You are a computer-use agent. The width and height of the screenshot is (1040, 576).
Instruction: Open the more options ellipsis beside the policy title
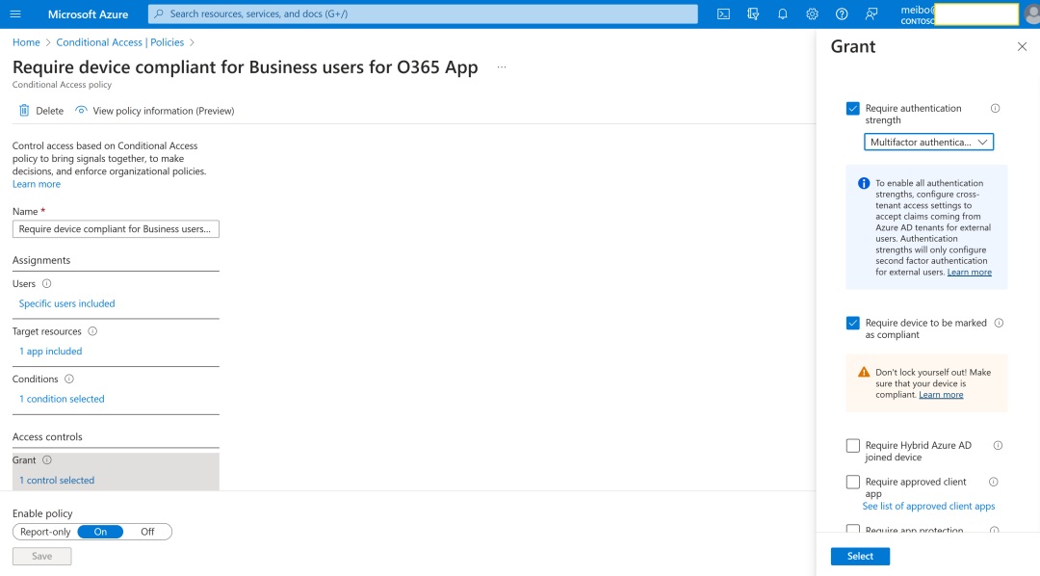pos(502,67)
